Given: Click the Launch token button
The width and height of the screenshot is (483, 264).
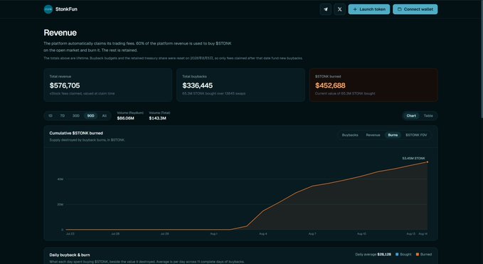Looking at the screenshot, I should [x=369, y=9].
